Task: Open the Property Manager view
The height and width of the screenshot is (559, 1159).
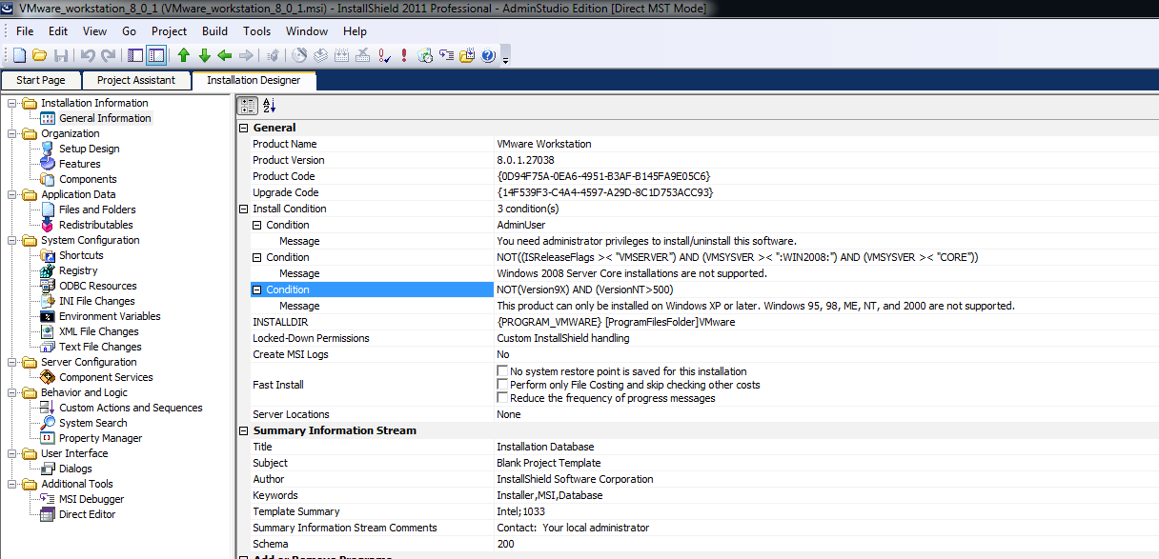Action: point(100,438)
